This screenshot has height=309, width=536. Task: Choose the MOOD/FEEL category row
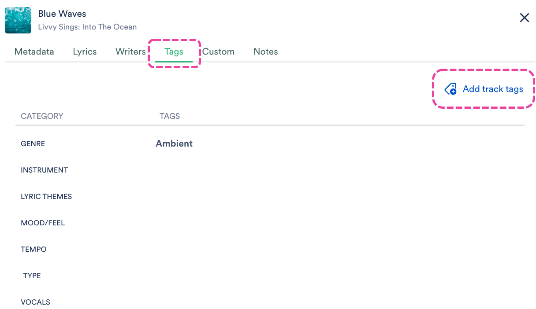point(270,223)
